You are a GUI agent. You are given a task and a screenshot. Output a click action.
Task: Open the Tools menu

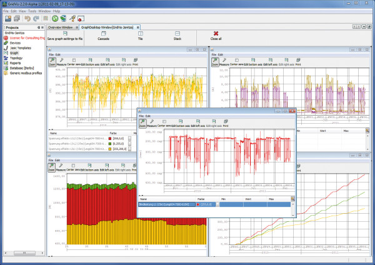point(31,11)
